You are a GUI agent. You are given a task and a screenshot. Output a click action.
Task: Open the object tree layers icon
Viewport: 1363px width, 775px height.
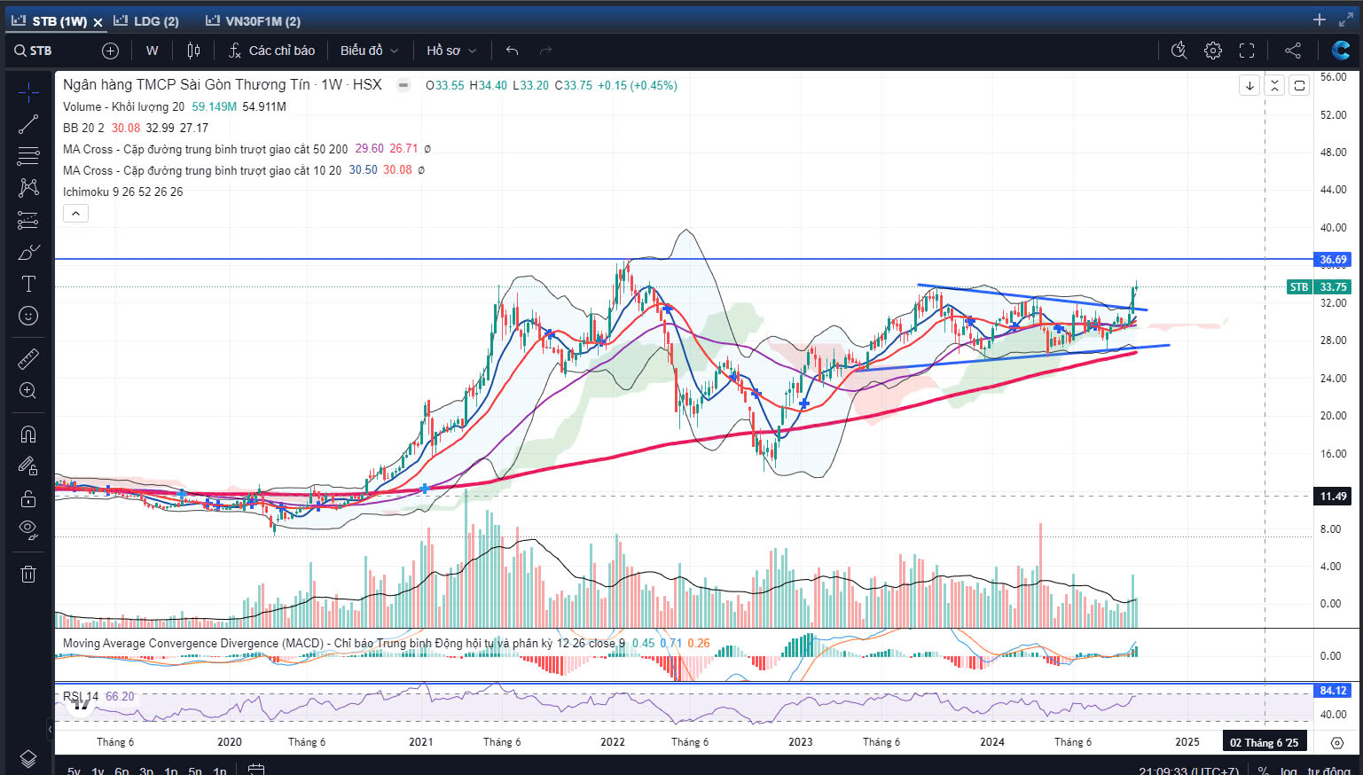tap(28, 758)
